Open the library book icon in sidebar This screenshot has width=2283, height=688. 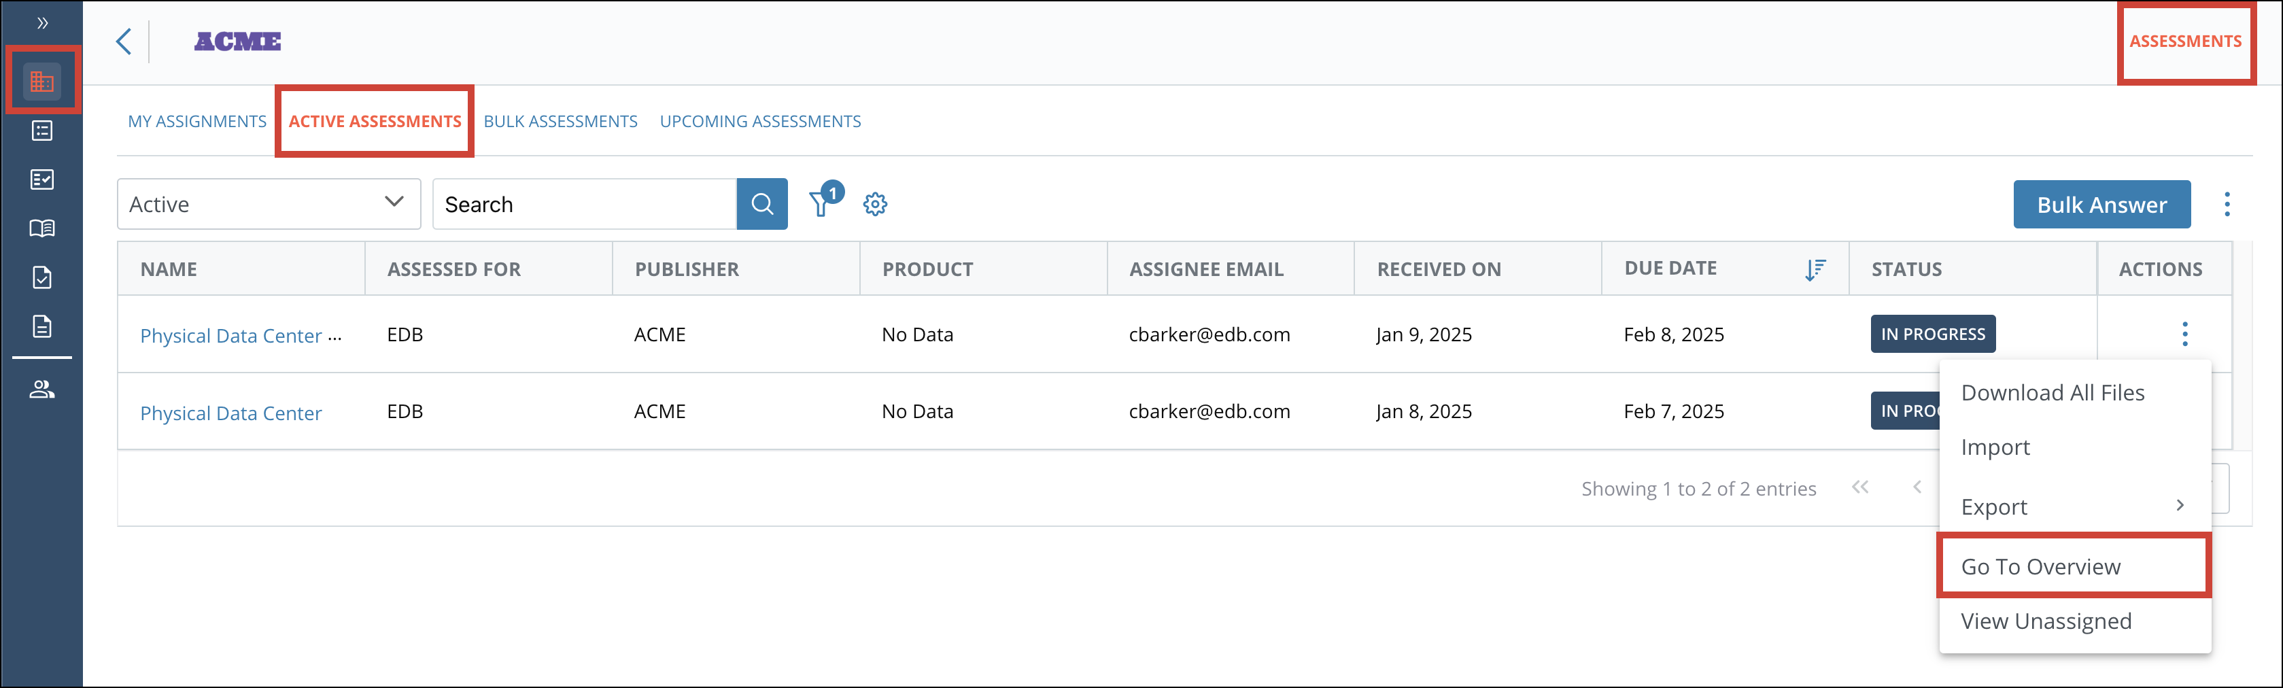click(x=41, y=228)
